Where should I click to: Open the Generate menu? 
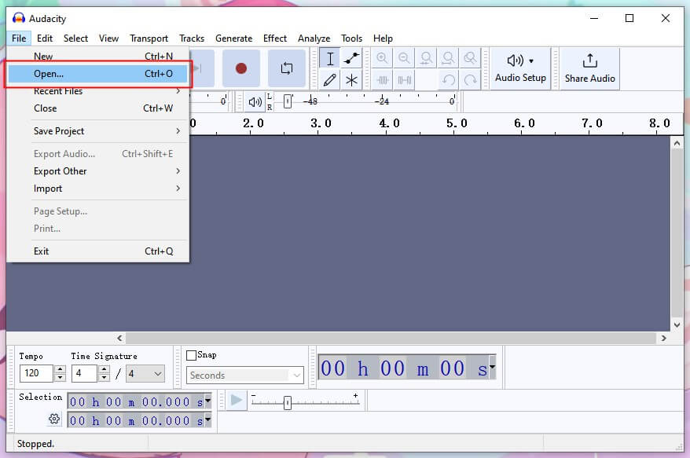(x=233, y=38)
